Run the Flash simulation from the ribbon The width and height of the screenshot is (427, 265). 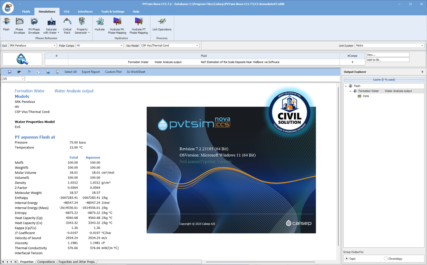coord(6,24)
